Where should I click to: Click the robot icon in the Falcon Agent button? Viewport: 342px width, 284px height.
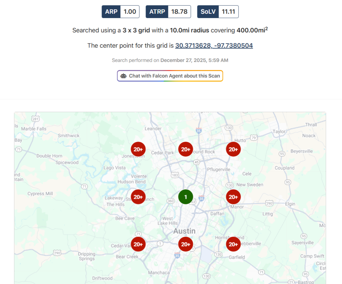[124, 76]
